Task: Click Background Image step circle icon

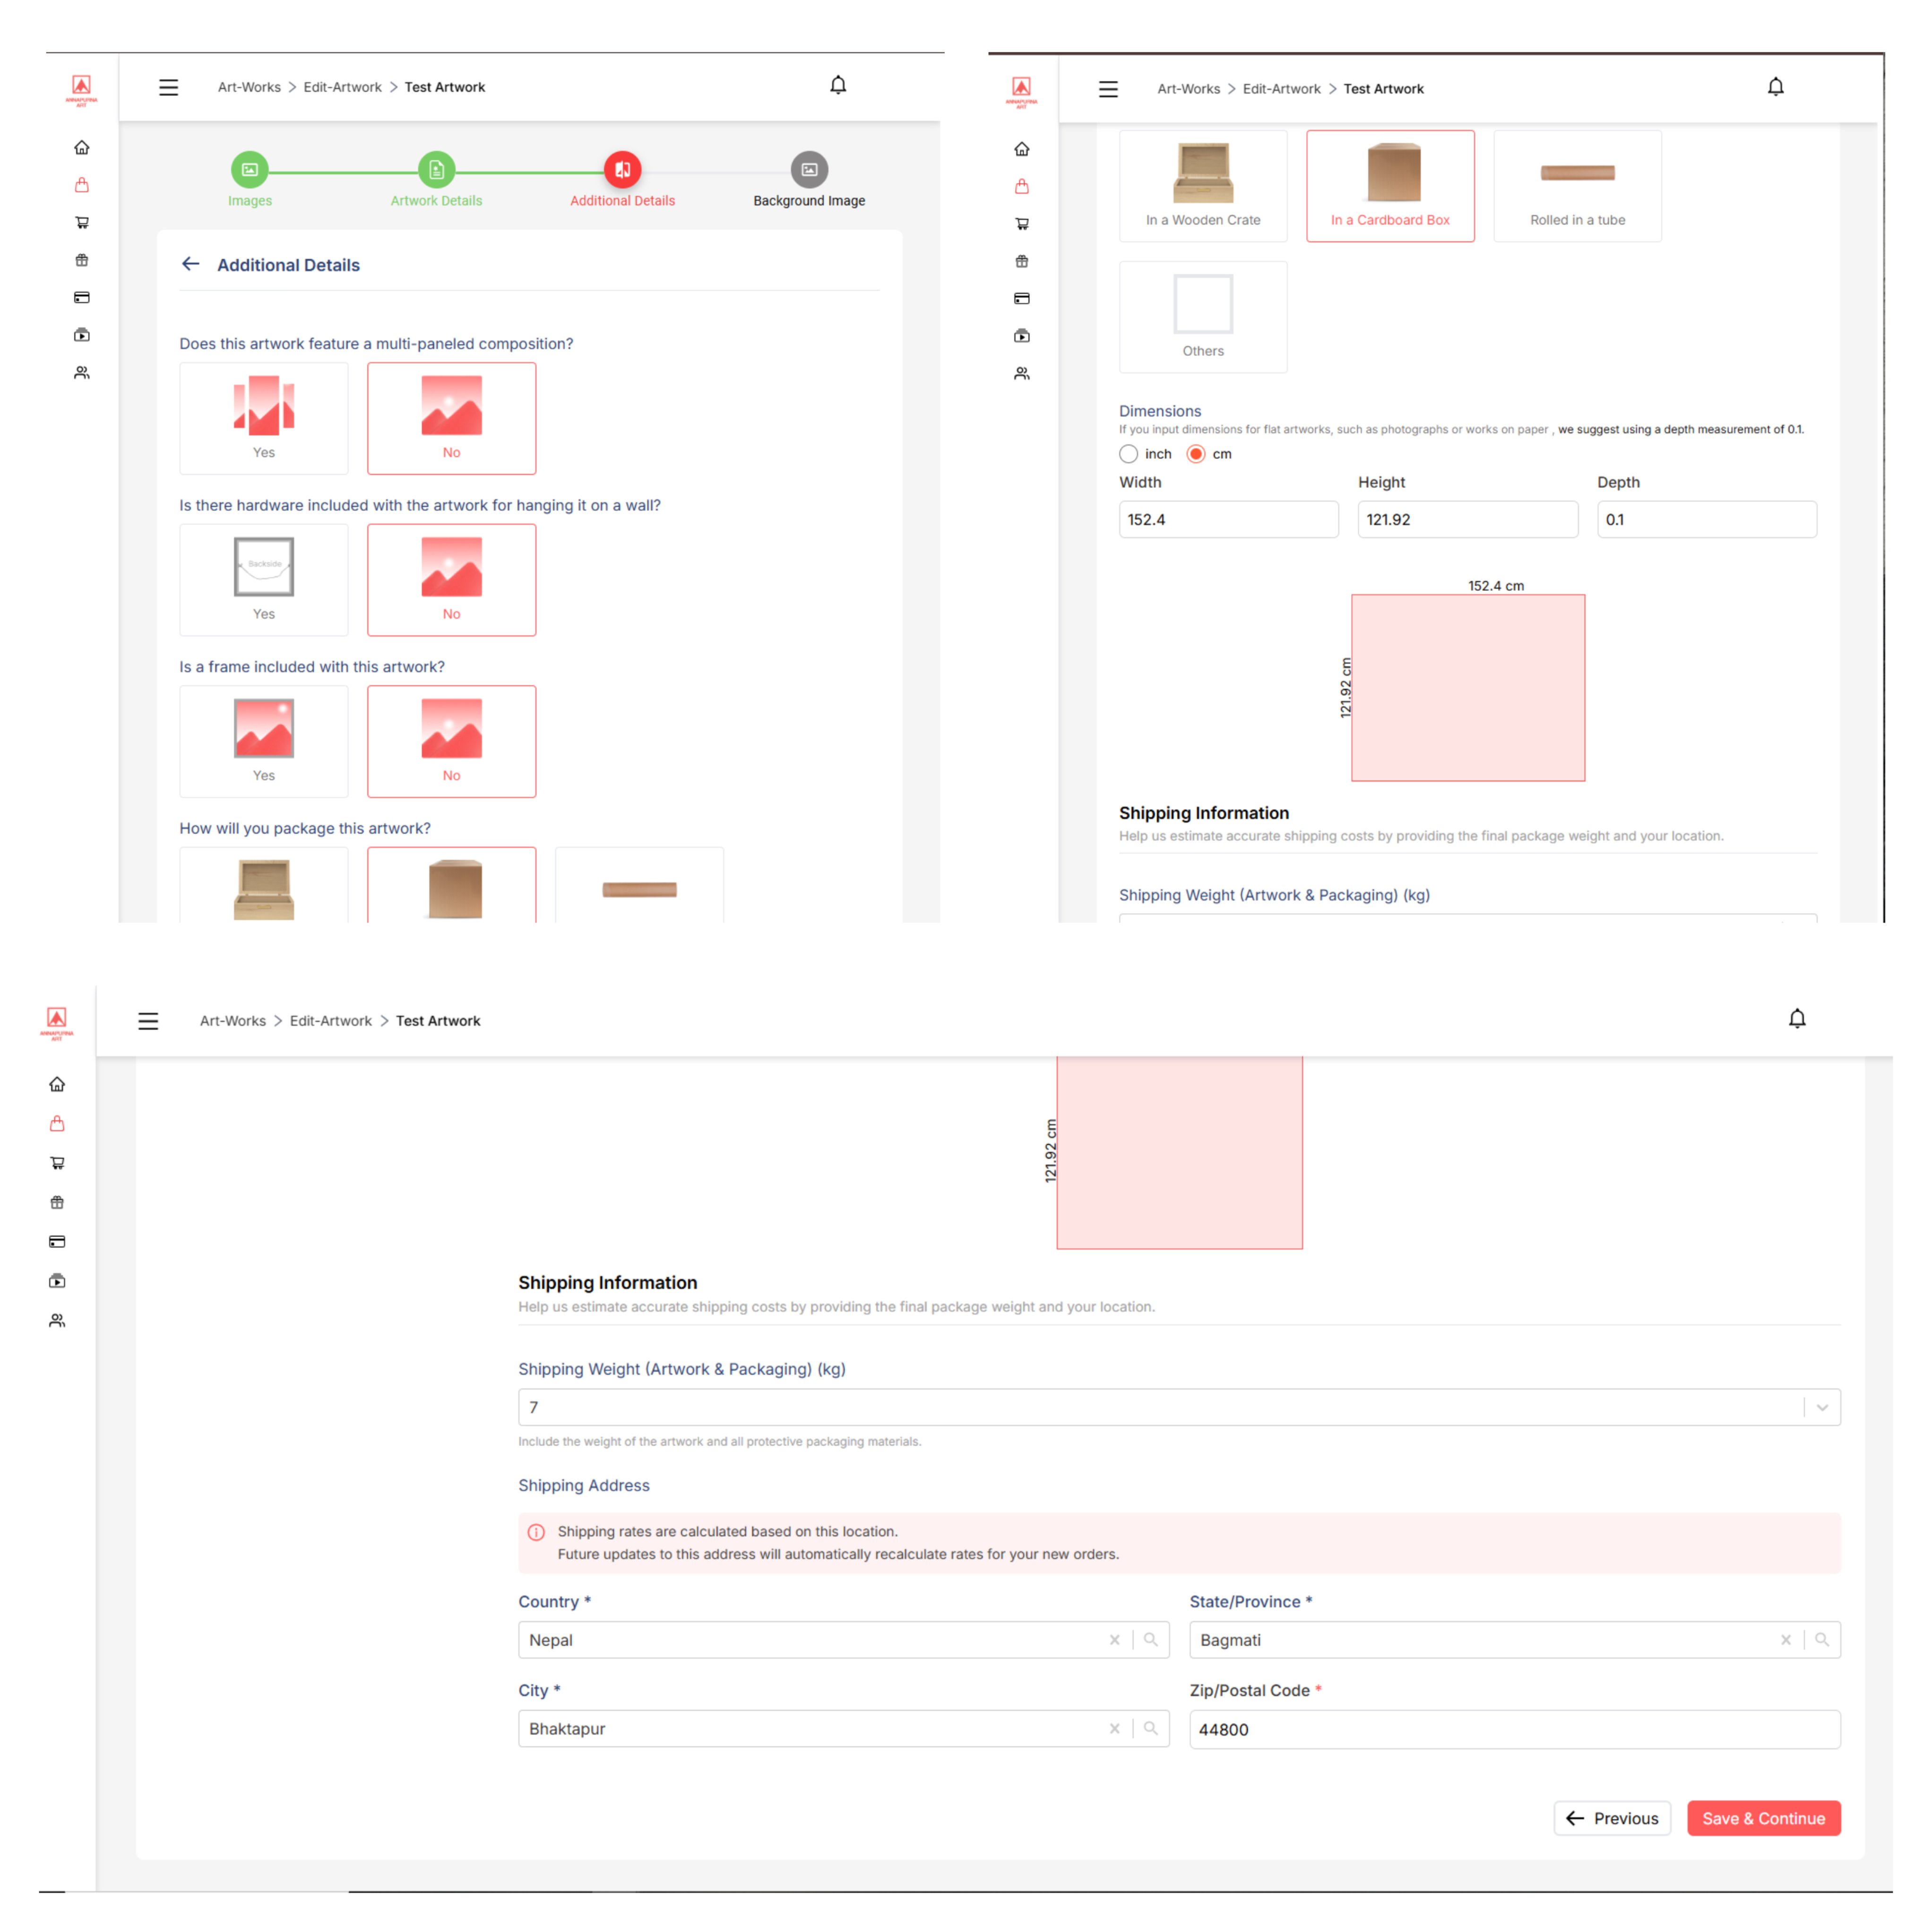Action: point(809,169)
